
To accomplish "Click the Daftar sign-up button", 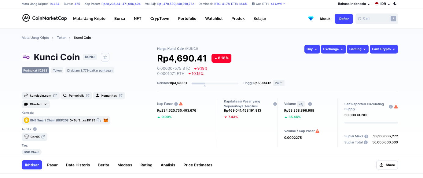I will [x=344, y=19].
